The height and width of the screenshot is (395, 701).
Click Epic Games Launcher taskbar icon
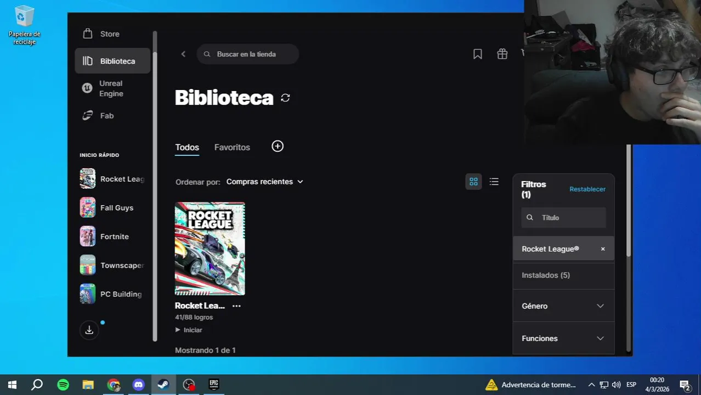click(214, 385)
